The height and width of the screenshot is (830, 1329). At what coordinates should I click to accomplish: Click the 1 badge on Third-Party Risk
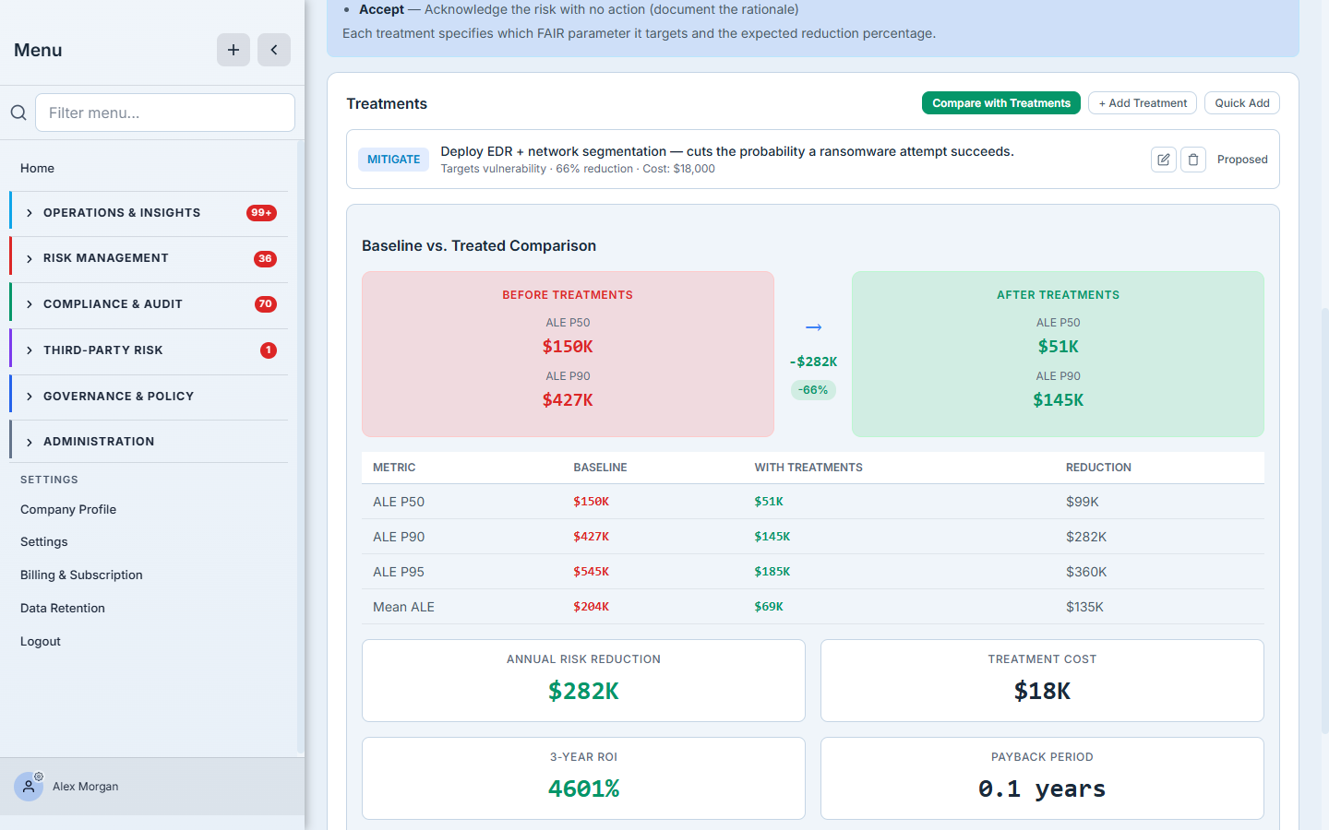pos(268,350)
